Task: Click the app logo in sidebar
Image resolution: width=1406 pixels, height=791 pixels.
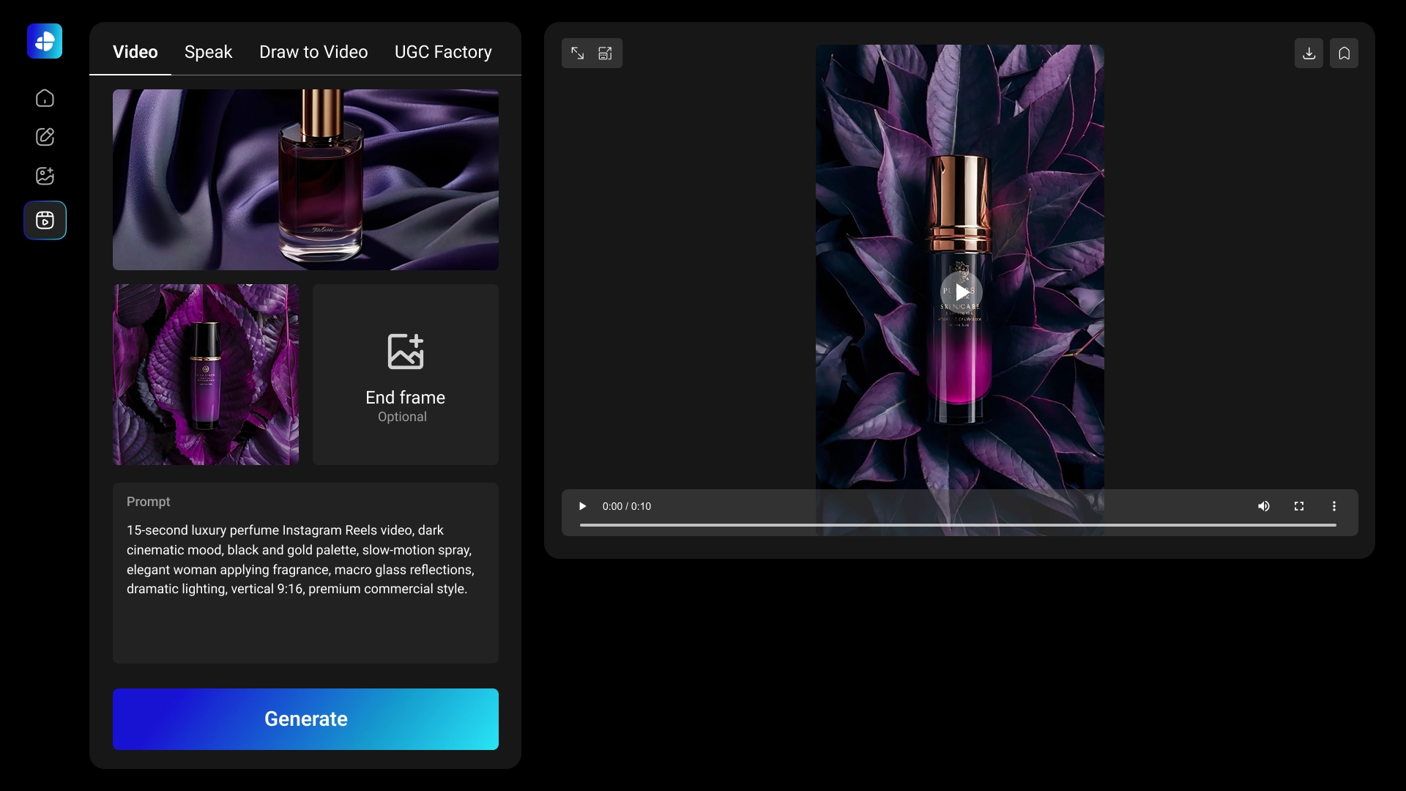Action: point(45,41)
